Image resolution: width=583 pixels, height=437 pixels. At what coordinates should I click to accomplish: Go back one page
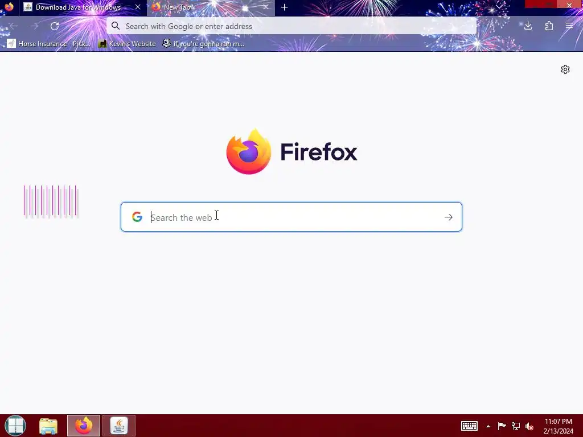click(x=14, y=26)
